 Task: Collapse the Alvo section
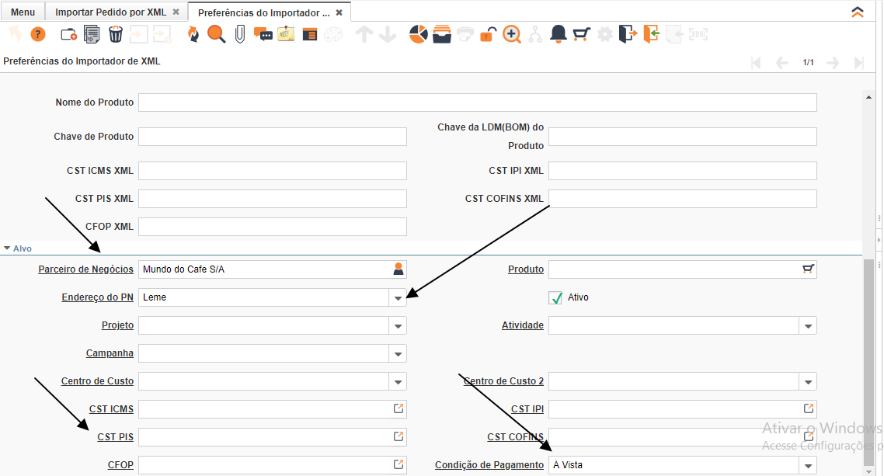[x=8, y=248]
